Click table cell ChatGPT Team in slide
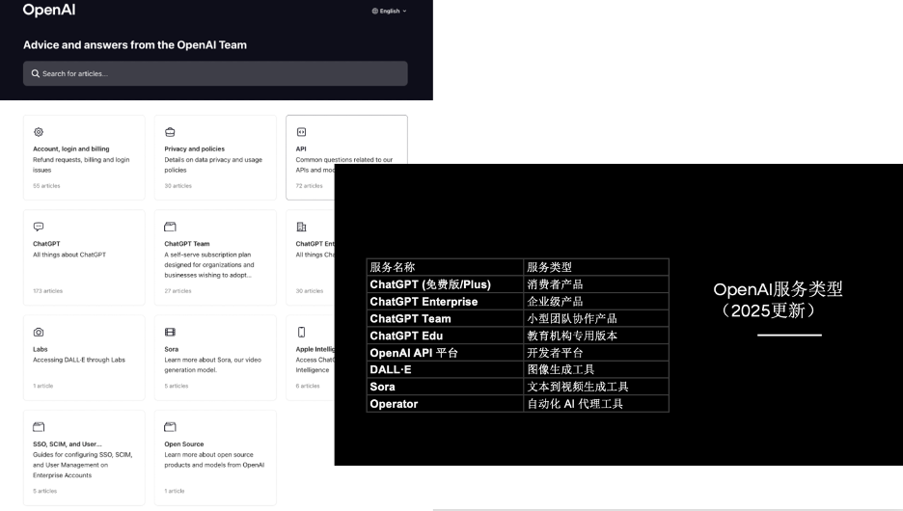903x511 pixels. 445,318
